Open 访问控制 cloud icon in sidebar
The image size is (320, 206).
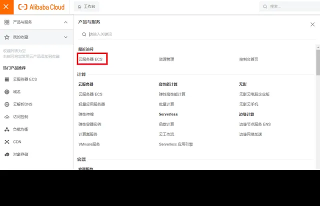tap(7, 117)
